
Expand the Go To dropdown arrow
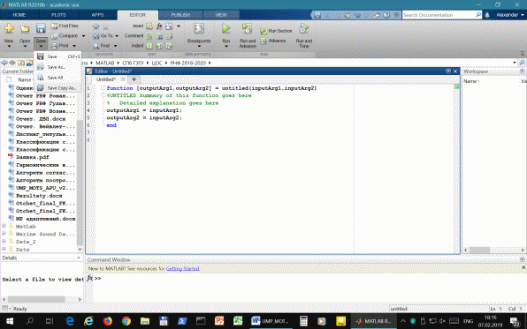click(x=117, y=36)
